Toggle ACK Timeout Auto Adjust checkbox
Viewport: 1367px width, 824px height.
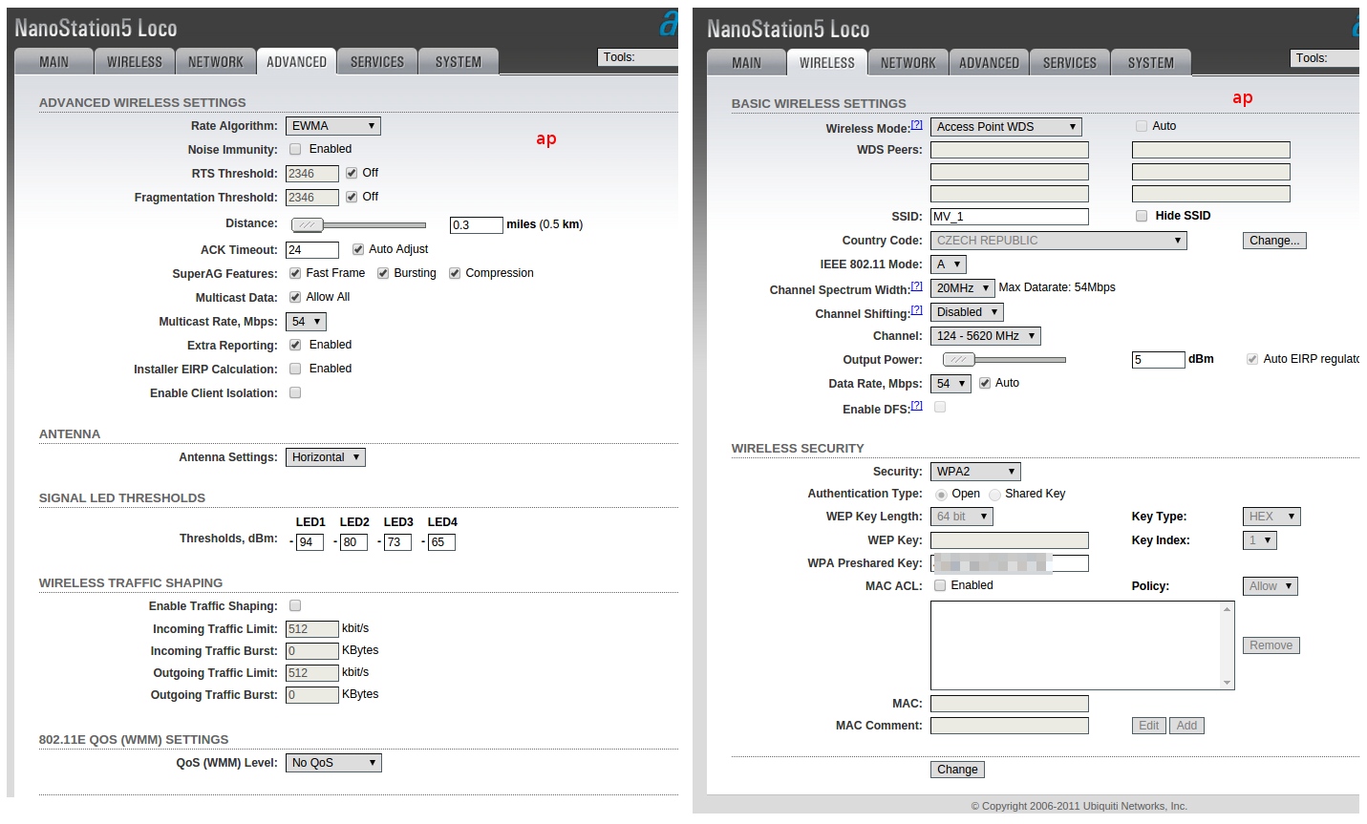click(x=358, y=249)
